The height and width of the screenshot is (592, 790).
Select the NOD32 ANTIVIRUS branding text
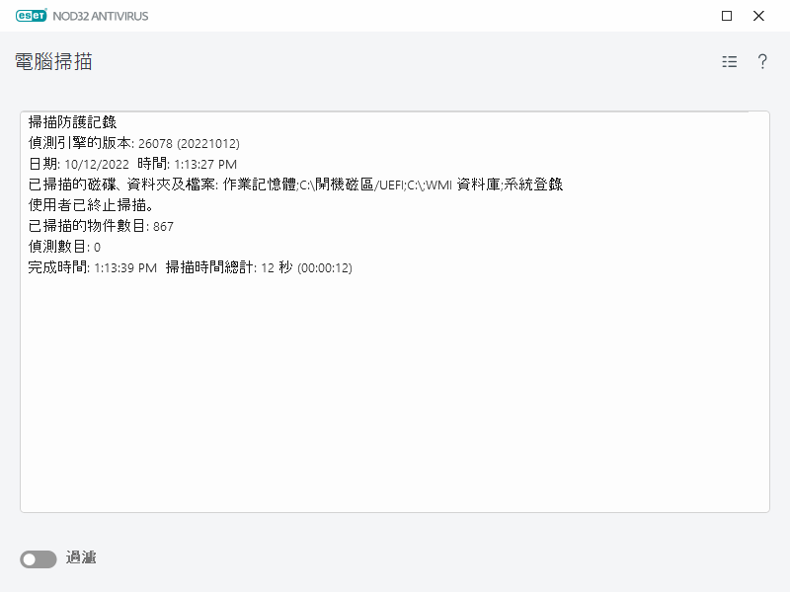104,16
